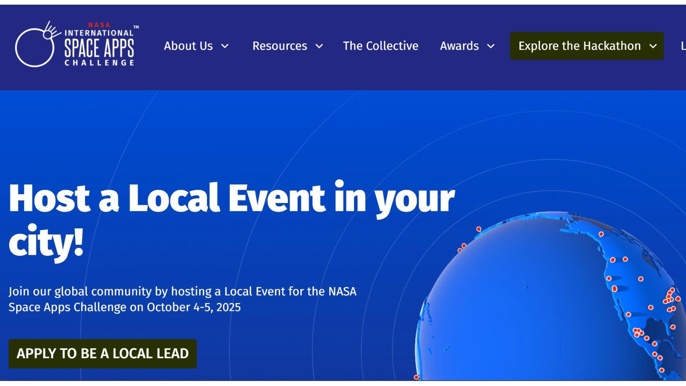Expand the Awards dropdown arrow
Viewport: 686px width, 386px height.
[x=491, y=46]
